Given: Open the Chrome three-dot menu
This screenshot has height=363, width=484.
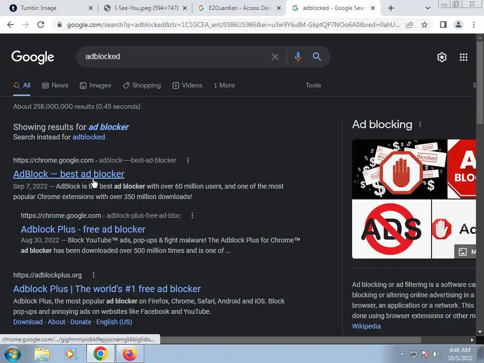Looking at the screenshot, I should (474, 25).
